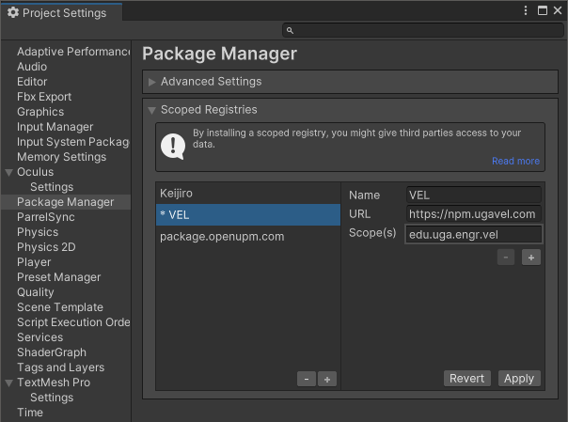Click the kebab menu icon in title bar
The image size is (568, 422).
point(527,10)
